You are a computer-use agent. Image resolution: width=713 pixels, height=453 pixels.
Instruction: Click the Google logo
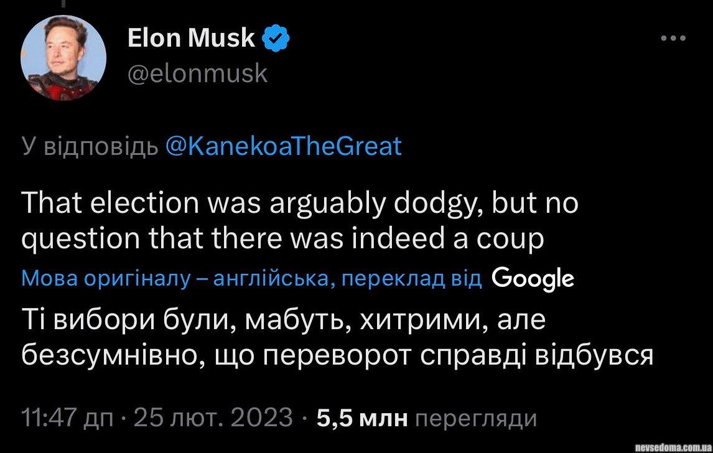click(x=533, y=279)
